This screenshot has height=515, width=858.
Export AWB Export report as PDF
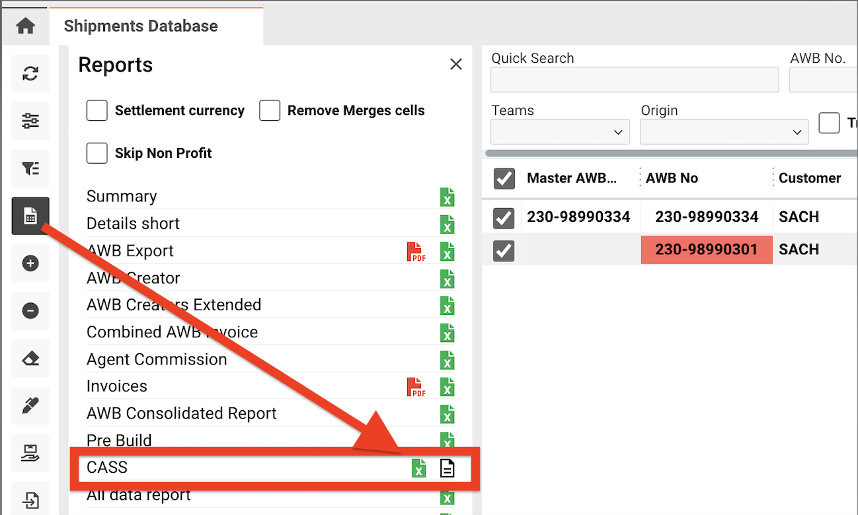pos(416,252)
